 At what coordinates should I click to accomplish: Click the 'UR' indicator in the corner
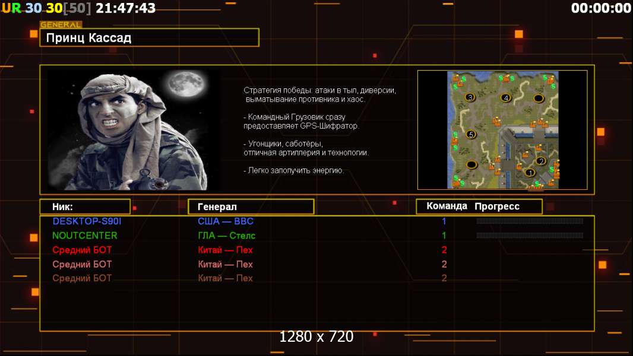click(11, 8)
